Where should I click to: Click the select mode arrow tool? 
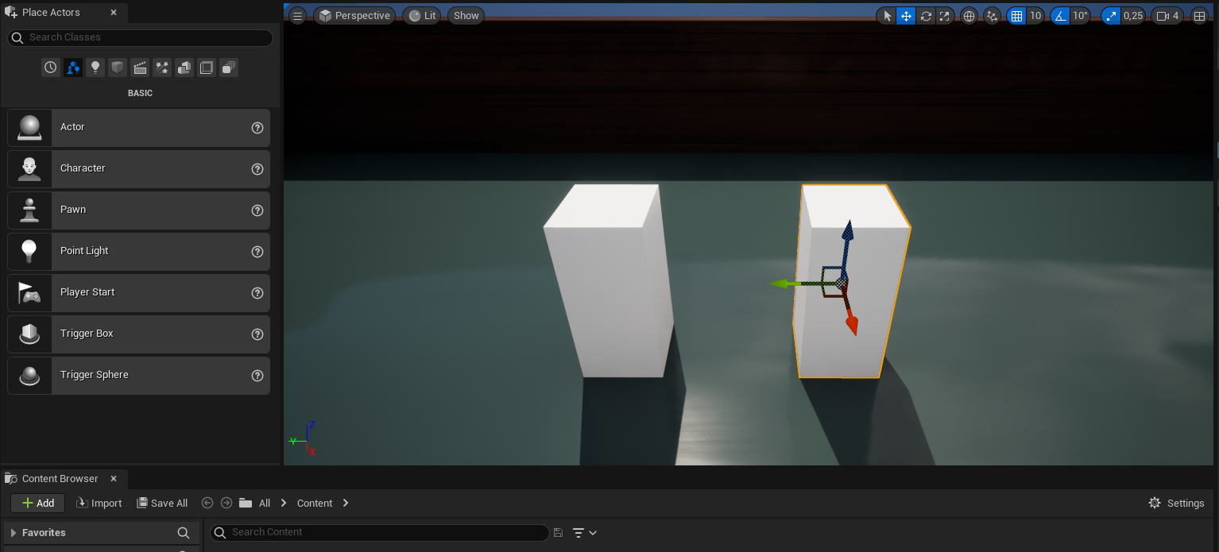888,16
